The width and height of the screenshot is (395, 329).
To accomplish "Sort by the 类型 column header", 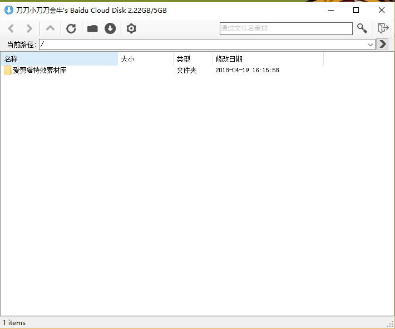I will point(192,59).
